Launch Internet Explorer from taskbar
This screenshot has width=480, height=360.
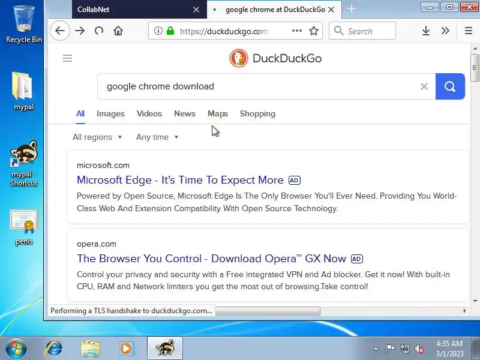(54, 348)
